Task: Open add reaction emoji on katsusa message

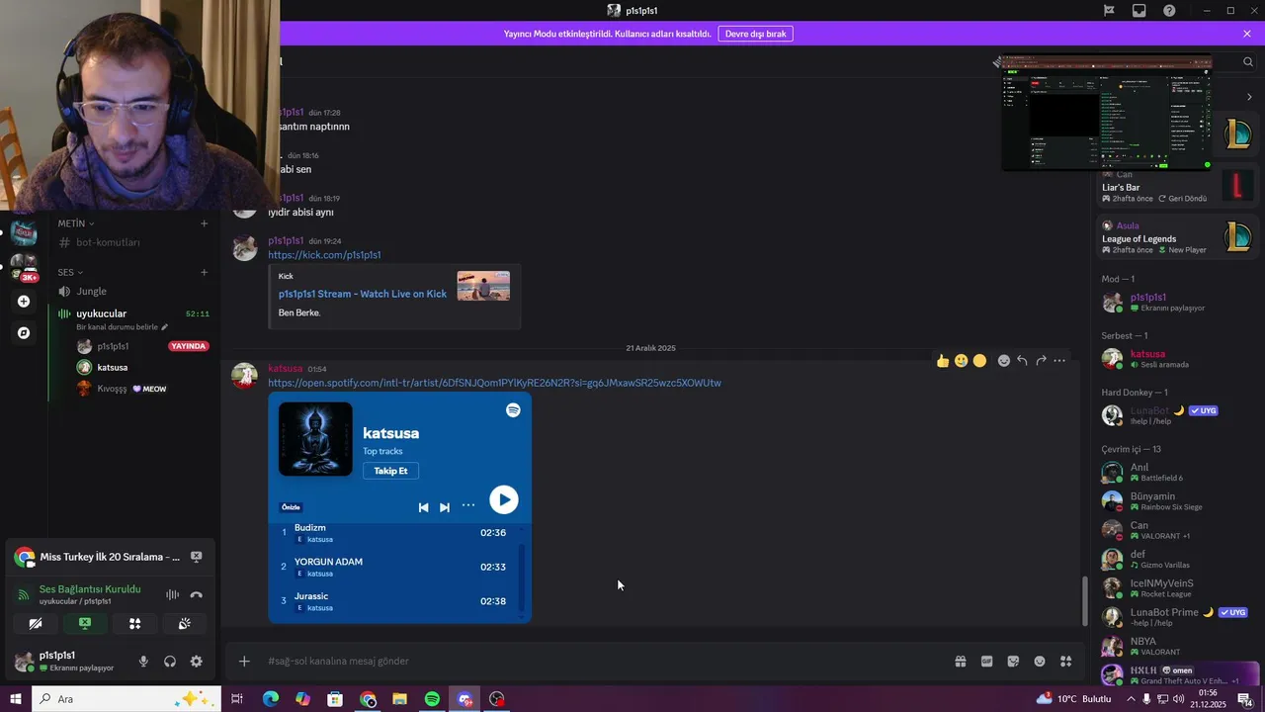Action: (x=1004, y=361)
